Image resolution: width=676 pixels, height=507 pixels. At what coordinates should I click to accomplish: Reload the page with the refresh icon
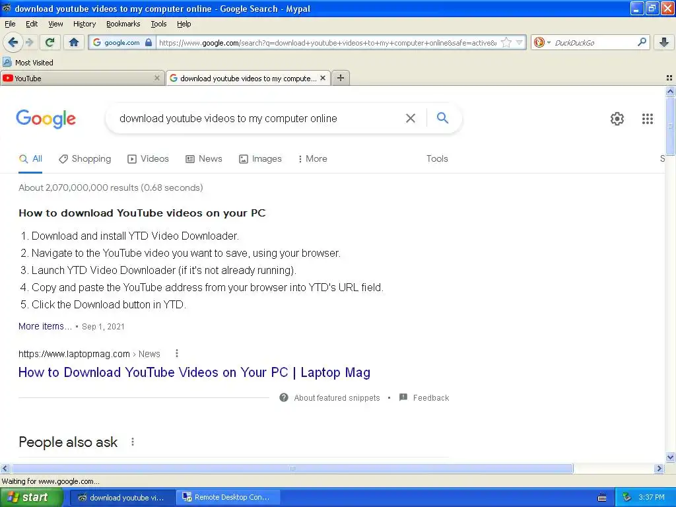click(50, 42)
